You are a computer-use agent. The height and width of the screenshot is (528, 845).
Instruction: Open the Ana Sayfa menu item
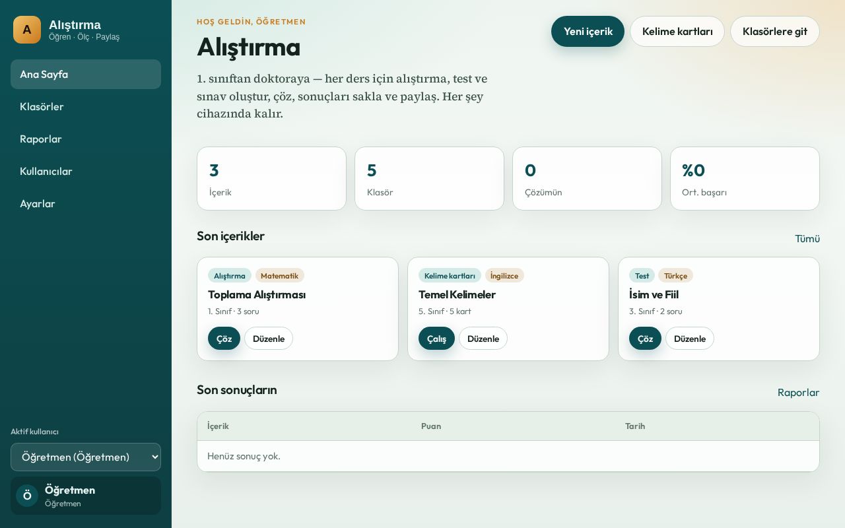coord(86,74)
